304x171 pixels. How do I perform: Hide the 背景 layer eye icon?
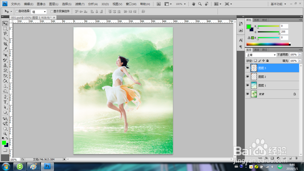click(247, 94)
